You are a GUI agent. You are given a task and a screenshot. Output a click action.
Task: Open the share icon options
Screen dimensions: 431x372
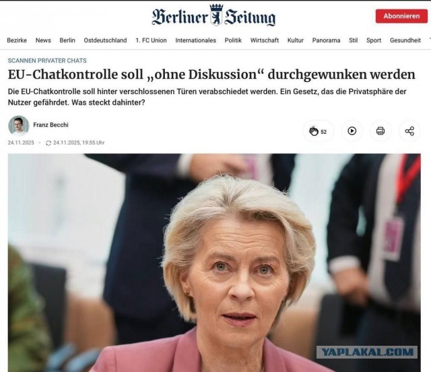[409, 131]
